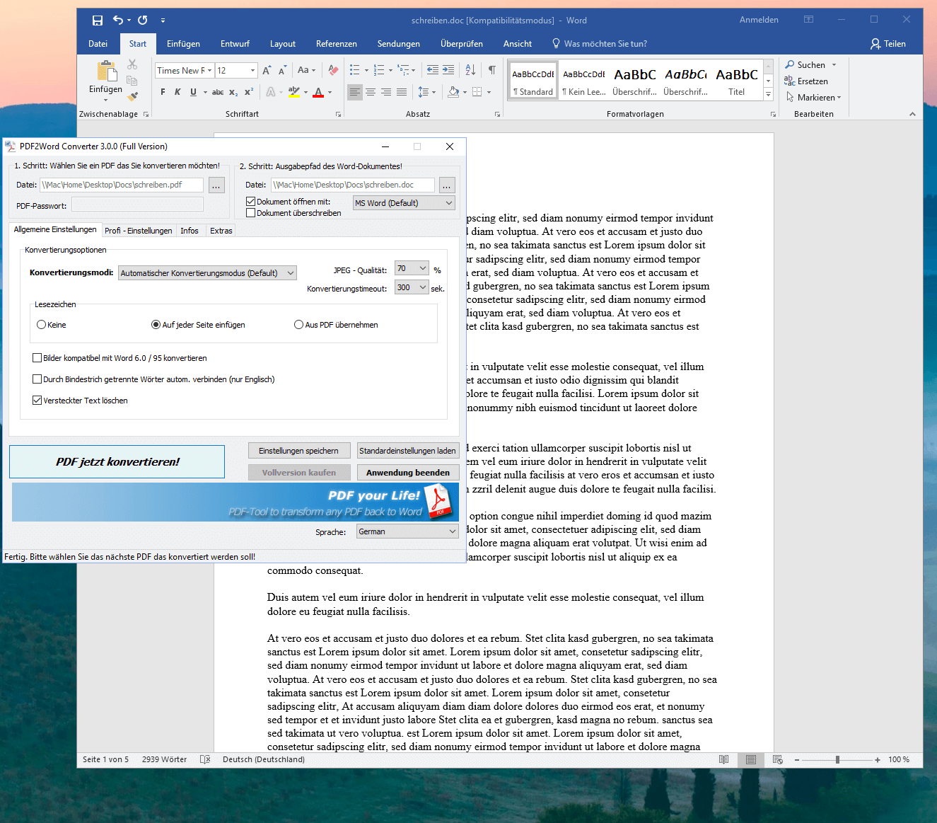Open the Datei menu tab
Viewport: 937px width, 823px height.
pos(98,44)
